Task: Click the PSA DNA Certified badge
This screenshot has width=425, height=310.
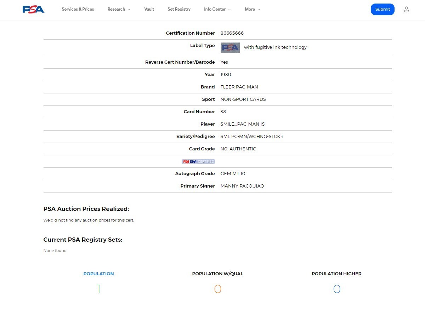Action: 198,162
